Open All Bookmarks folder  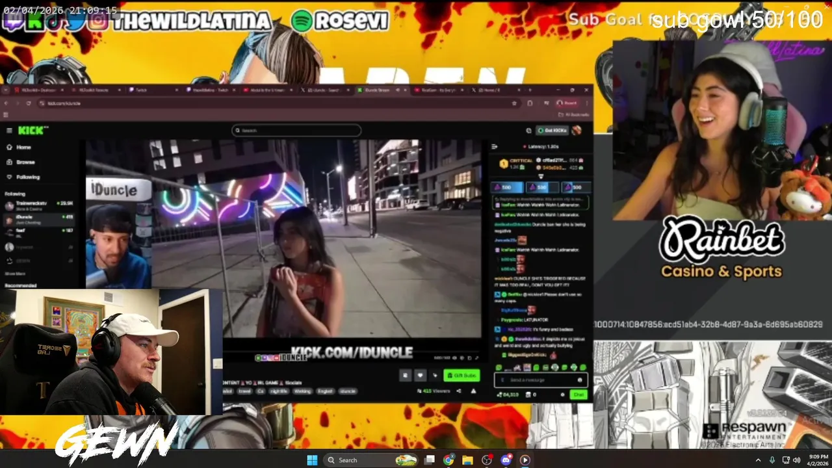(574, 114)
